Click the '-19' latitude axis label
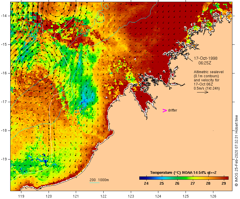This screenshot has height=199, width=240. coord(4,159)
